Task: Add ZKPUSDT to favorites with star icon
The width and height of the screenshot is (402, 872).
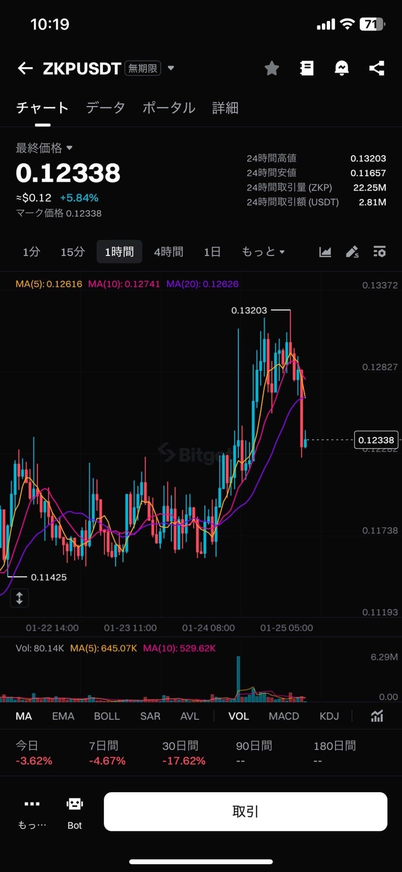Action: (272, 68)
